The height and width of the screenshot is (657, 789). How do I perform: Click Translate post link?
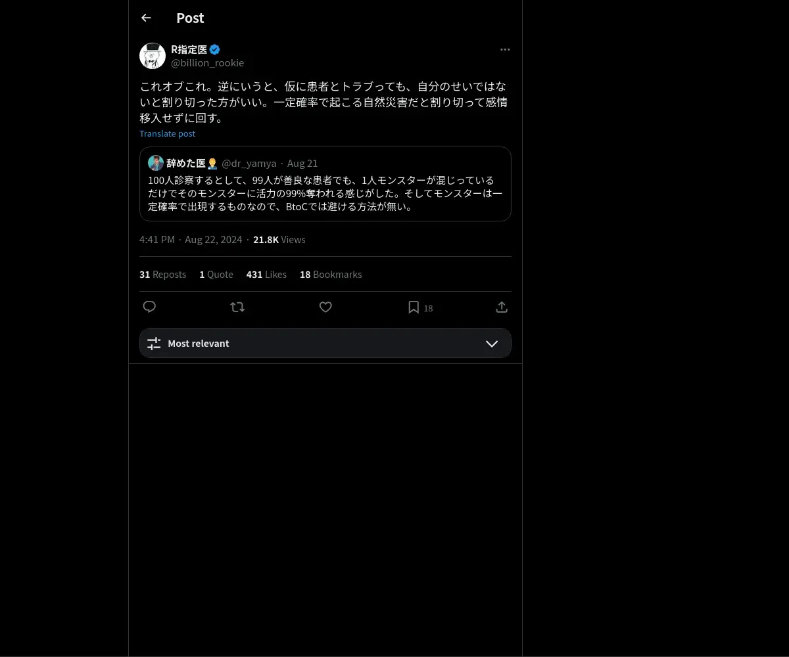point(167,133)
